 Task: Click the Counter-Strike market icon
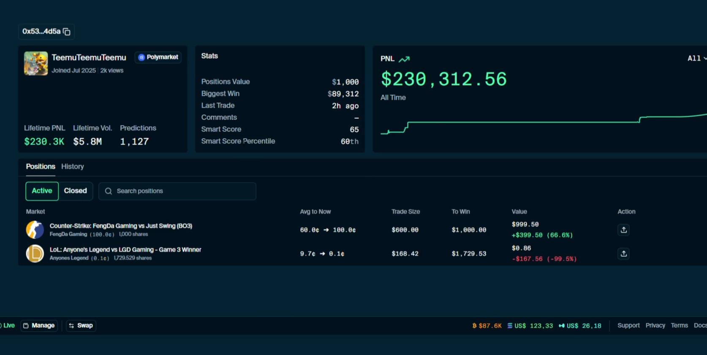(35, 230)
